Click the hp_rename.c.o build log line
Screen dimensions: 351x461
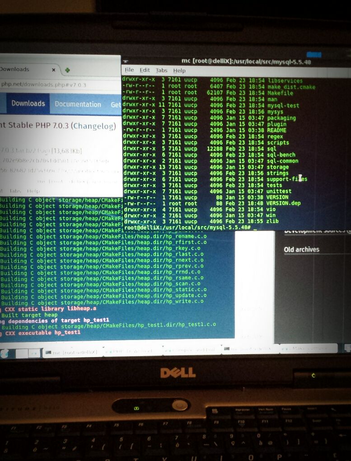click(103, 236)
